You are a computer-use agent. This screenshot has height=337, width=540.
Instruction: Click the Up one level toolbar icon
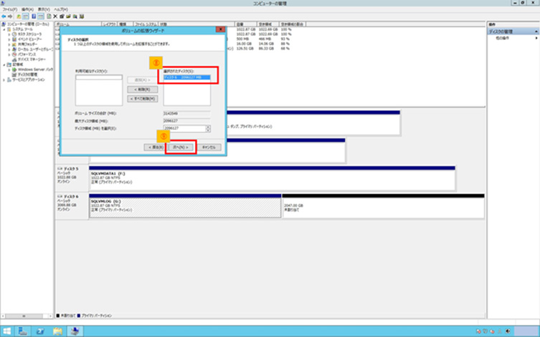click(x=19, y=16)
